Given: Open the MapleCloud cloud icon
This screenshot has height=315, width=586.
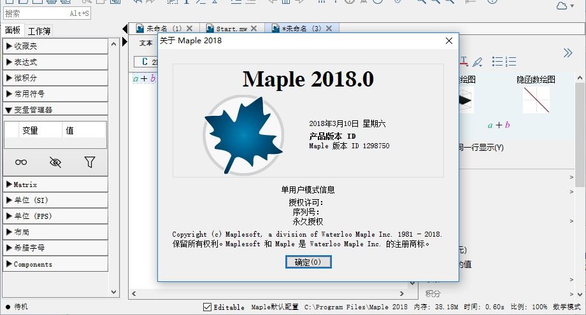Looking at the screenshot, I should pos(562,6).
